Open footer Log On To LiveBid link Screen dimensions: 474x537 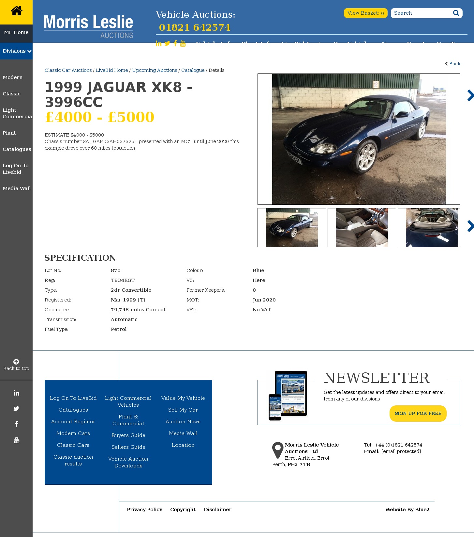click(73, 398)
